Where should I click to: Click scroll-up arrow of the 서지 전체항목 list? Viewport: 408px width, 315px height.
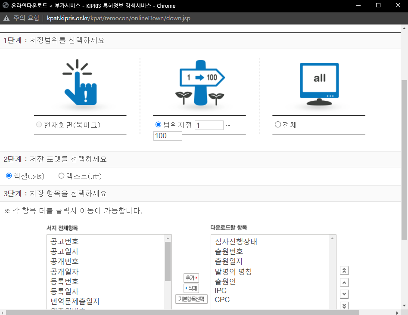[168, 238]
